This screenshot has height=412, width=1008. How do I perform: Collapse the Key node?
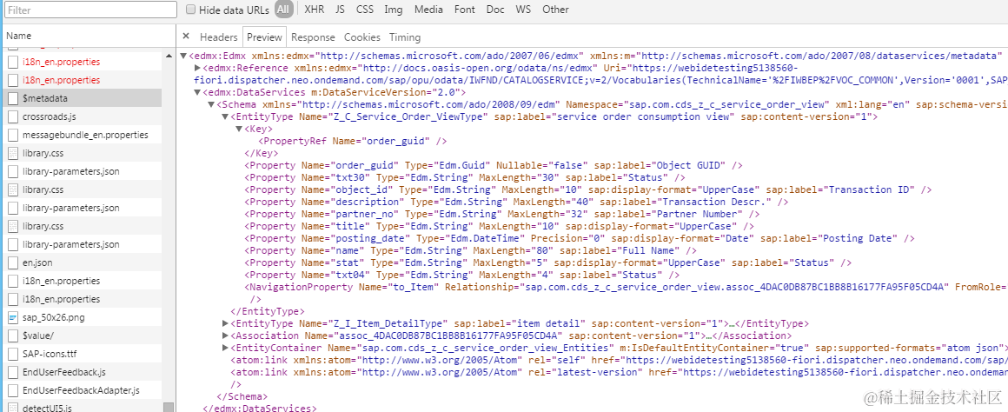click(239, 129)
